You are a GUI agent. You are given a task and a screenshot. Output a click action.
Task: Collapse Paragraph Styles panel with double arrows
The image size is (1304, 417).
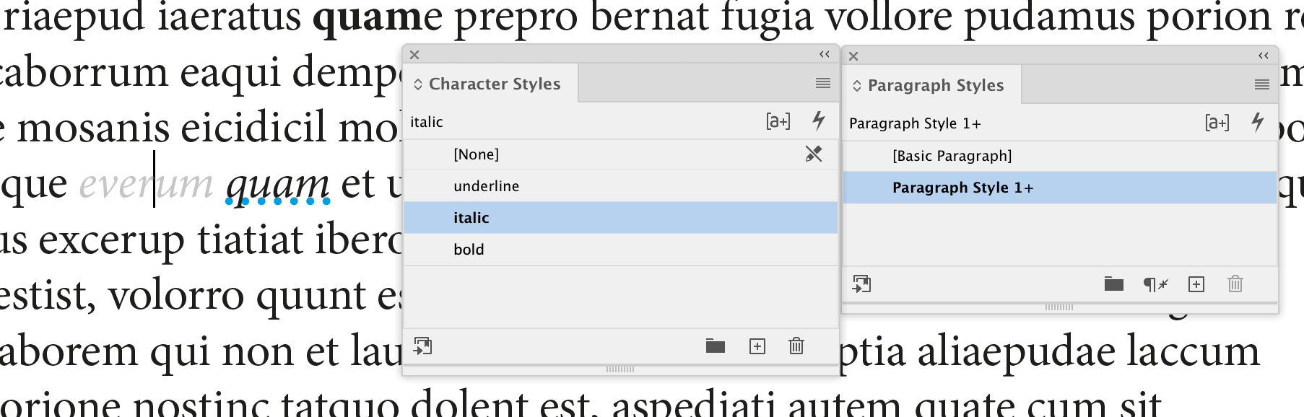tap(1263, 56)
